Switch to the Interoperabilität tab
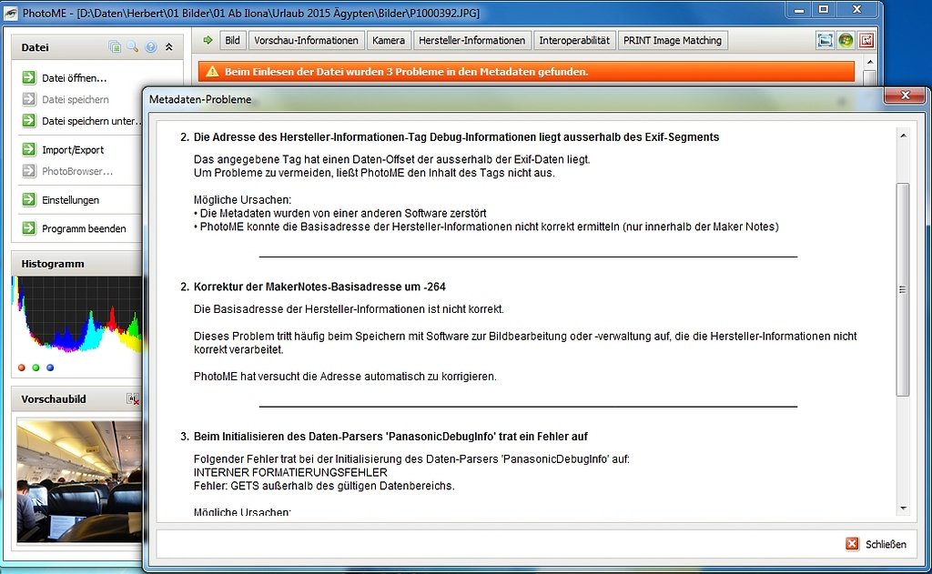Image resolution: width=932 pixels, height=574 pixels. pyautogui.click(x=574, y=40)
